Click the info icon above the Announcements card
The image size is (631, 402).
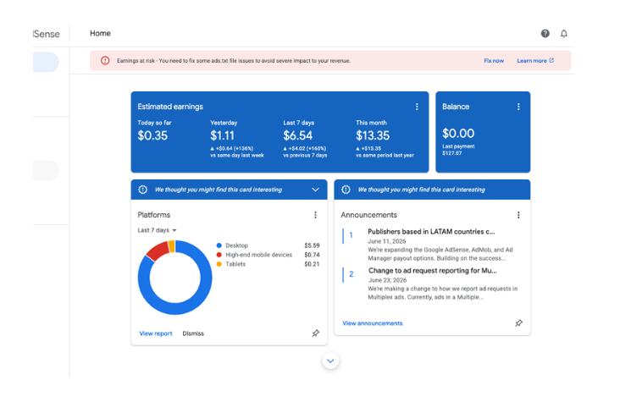click(346, 190)
